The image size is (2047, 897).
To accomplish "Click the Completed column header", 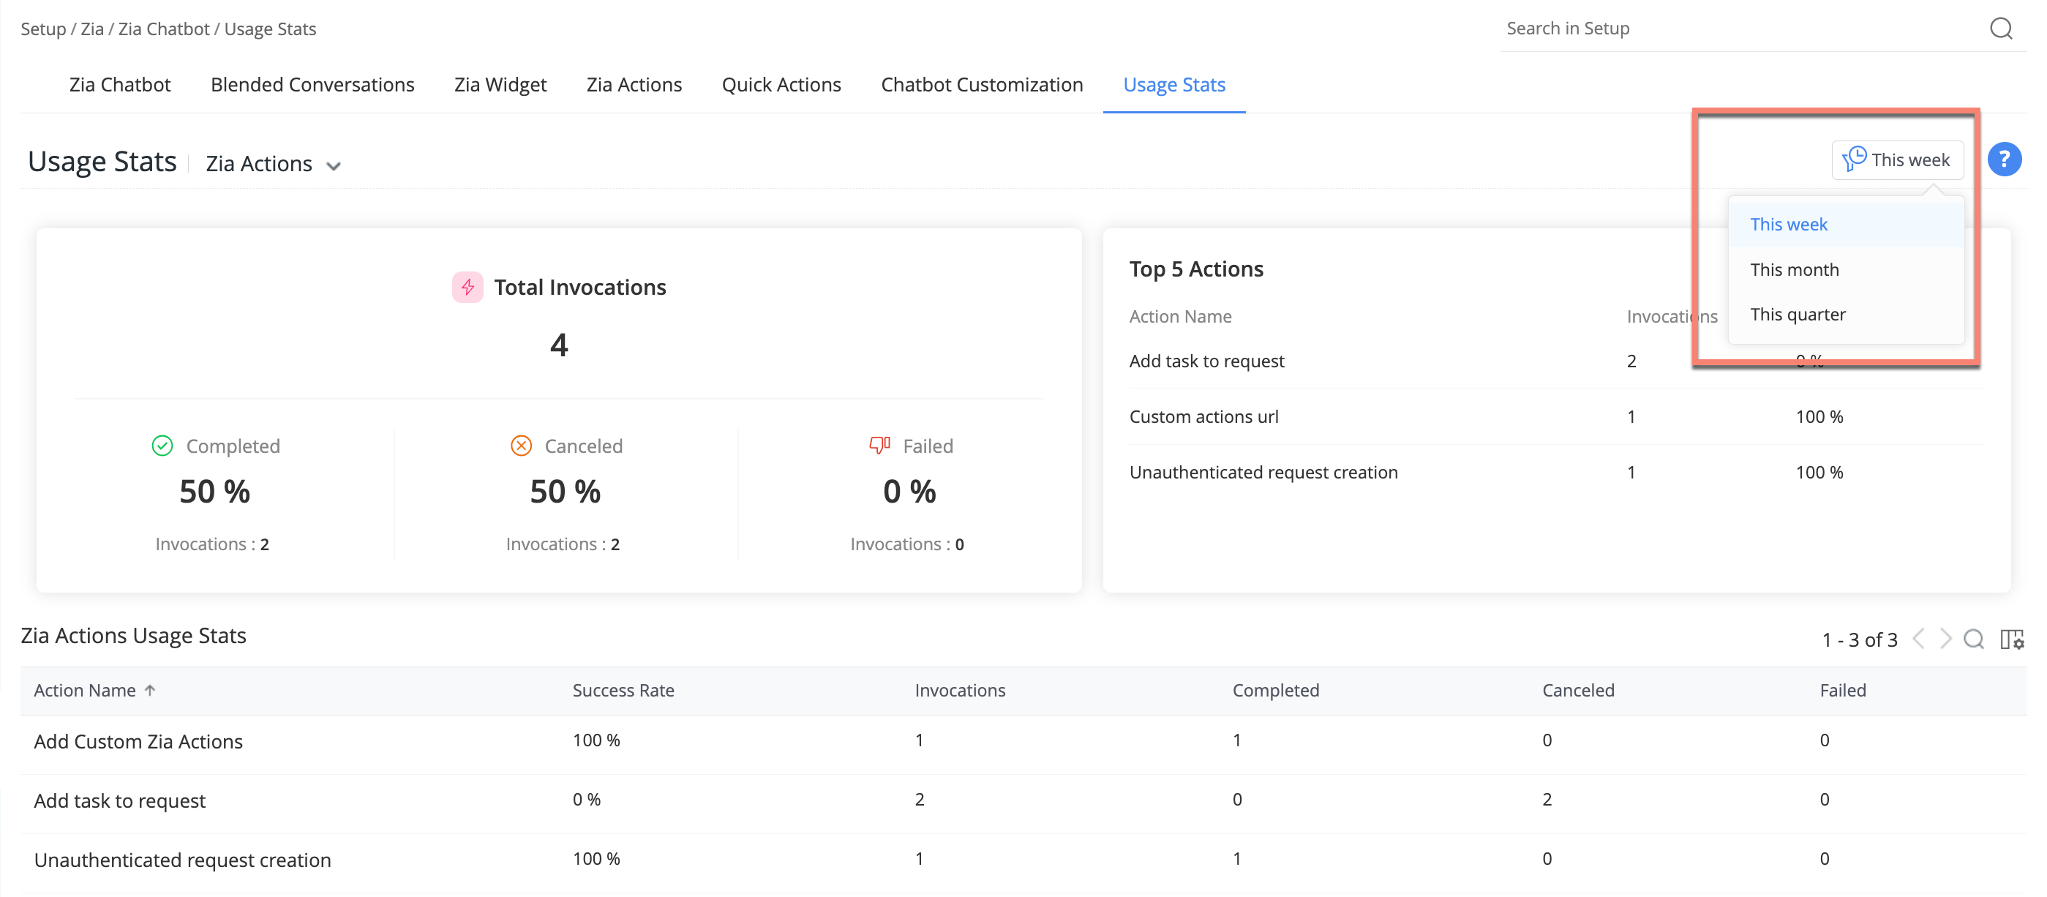I will pyautogui.click(x=1275, y=691).
